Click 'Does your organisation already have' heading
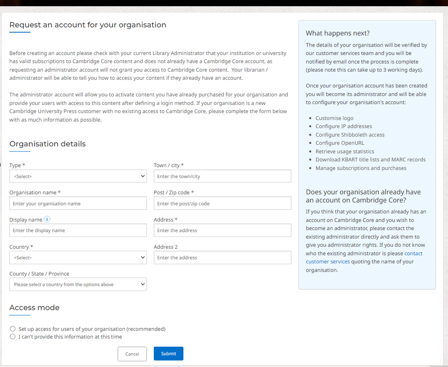 point(363,196)
